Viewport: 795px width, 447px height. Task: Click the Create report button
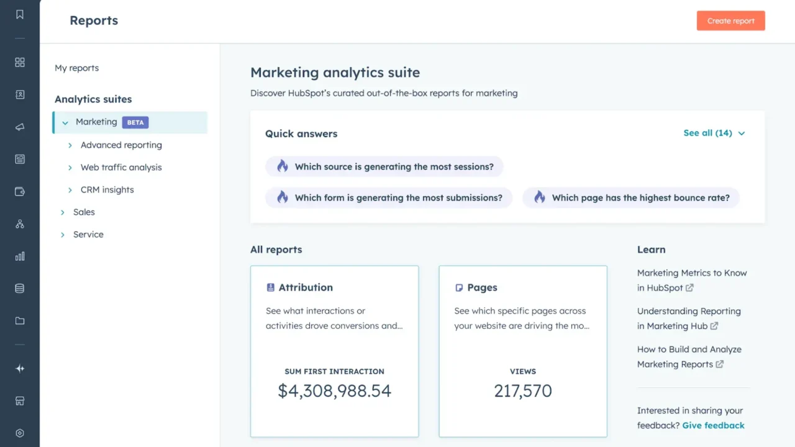(x=731, y=20)
